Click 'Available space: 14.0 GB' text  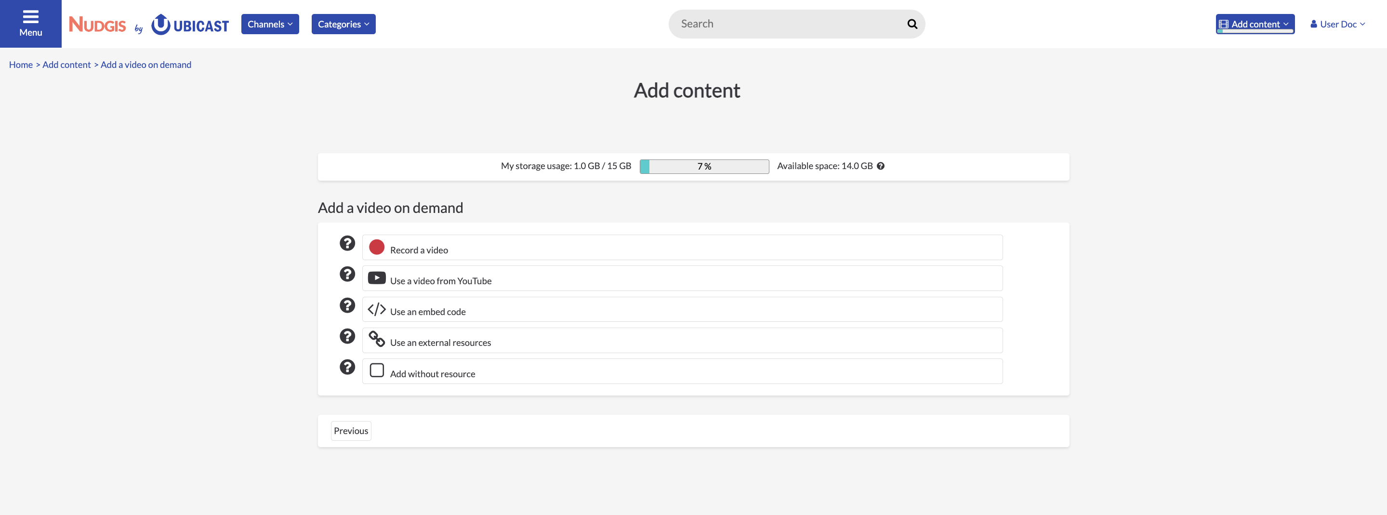pos(825,166)
